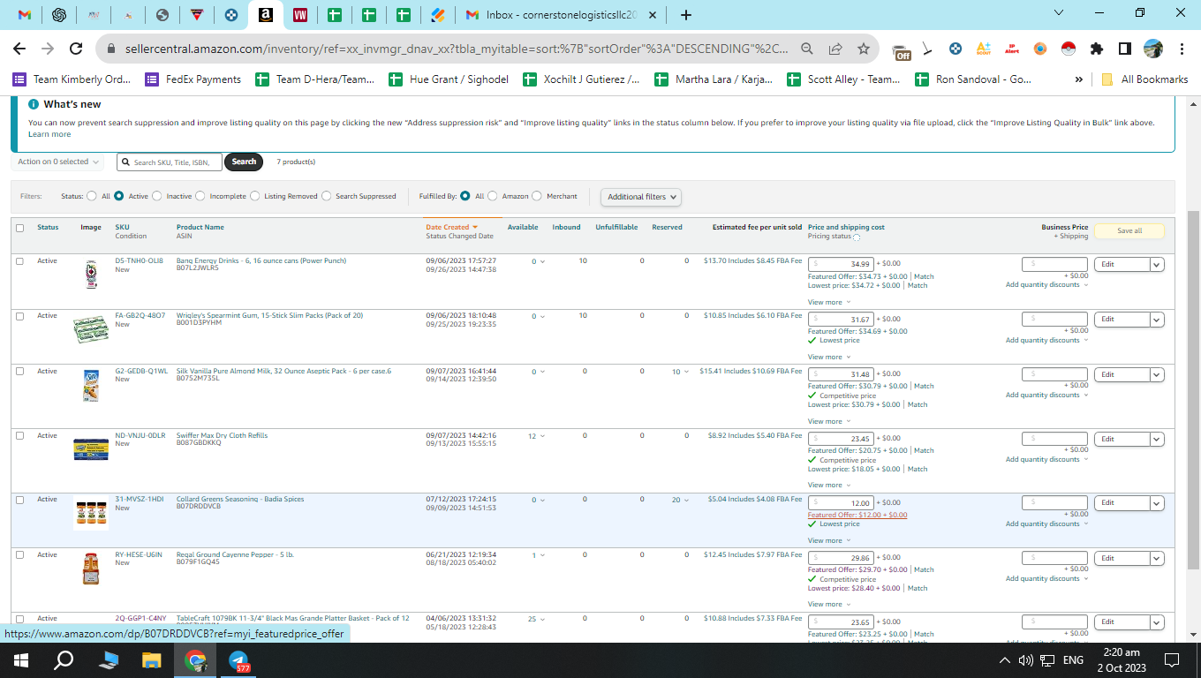Select the Search Suppressed status filter
This screenshot has height=678, width=1201.
[x=326, y=196]
